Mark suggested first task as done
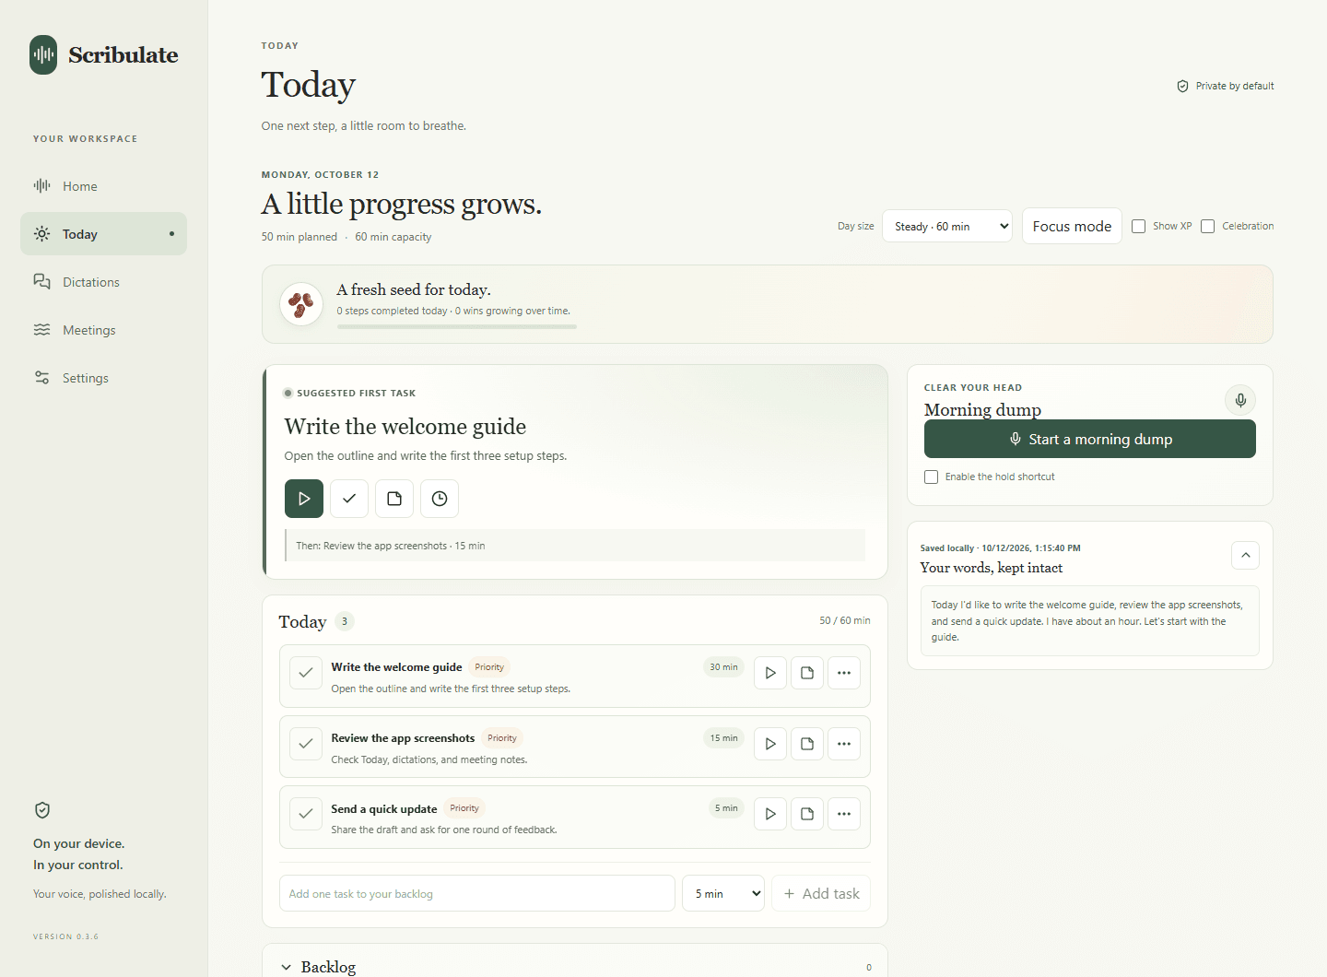The width and height of the screenshot is (1327, 977). pyautogui.click(x=349, y=499)
